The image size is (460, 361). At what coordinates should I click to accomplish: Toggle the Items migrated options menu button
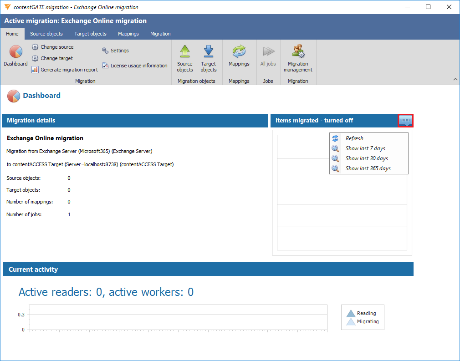pos(406,121)
